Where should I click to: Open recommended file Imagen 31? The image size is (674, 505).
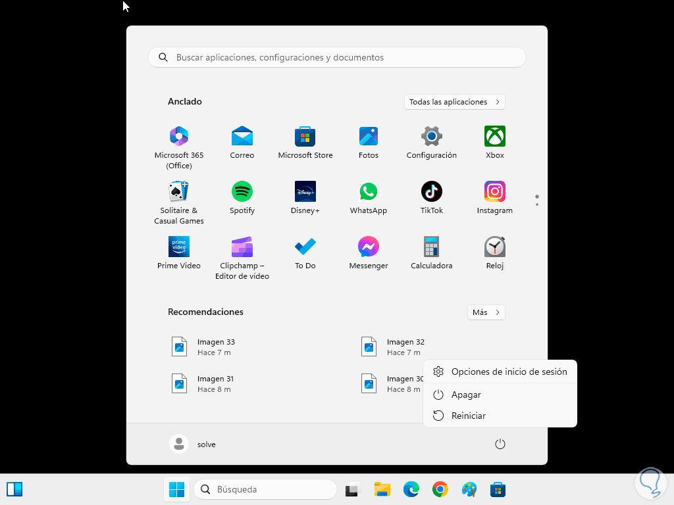click(x=204, y=384)
